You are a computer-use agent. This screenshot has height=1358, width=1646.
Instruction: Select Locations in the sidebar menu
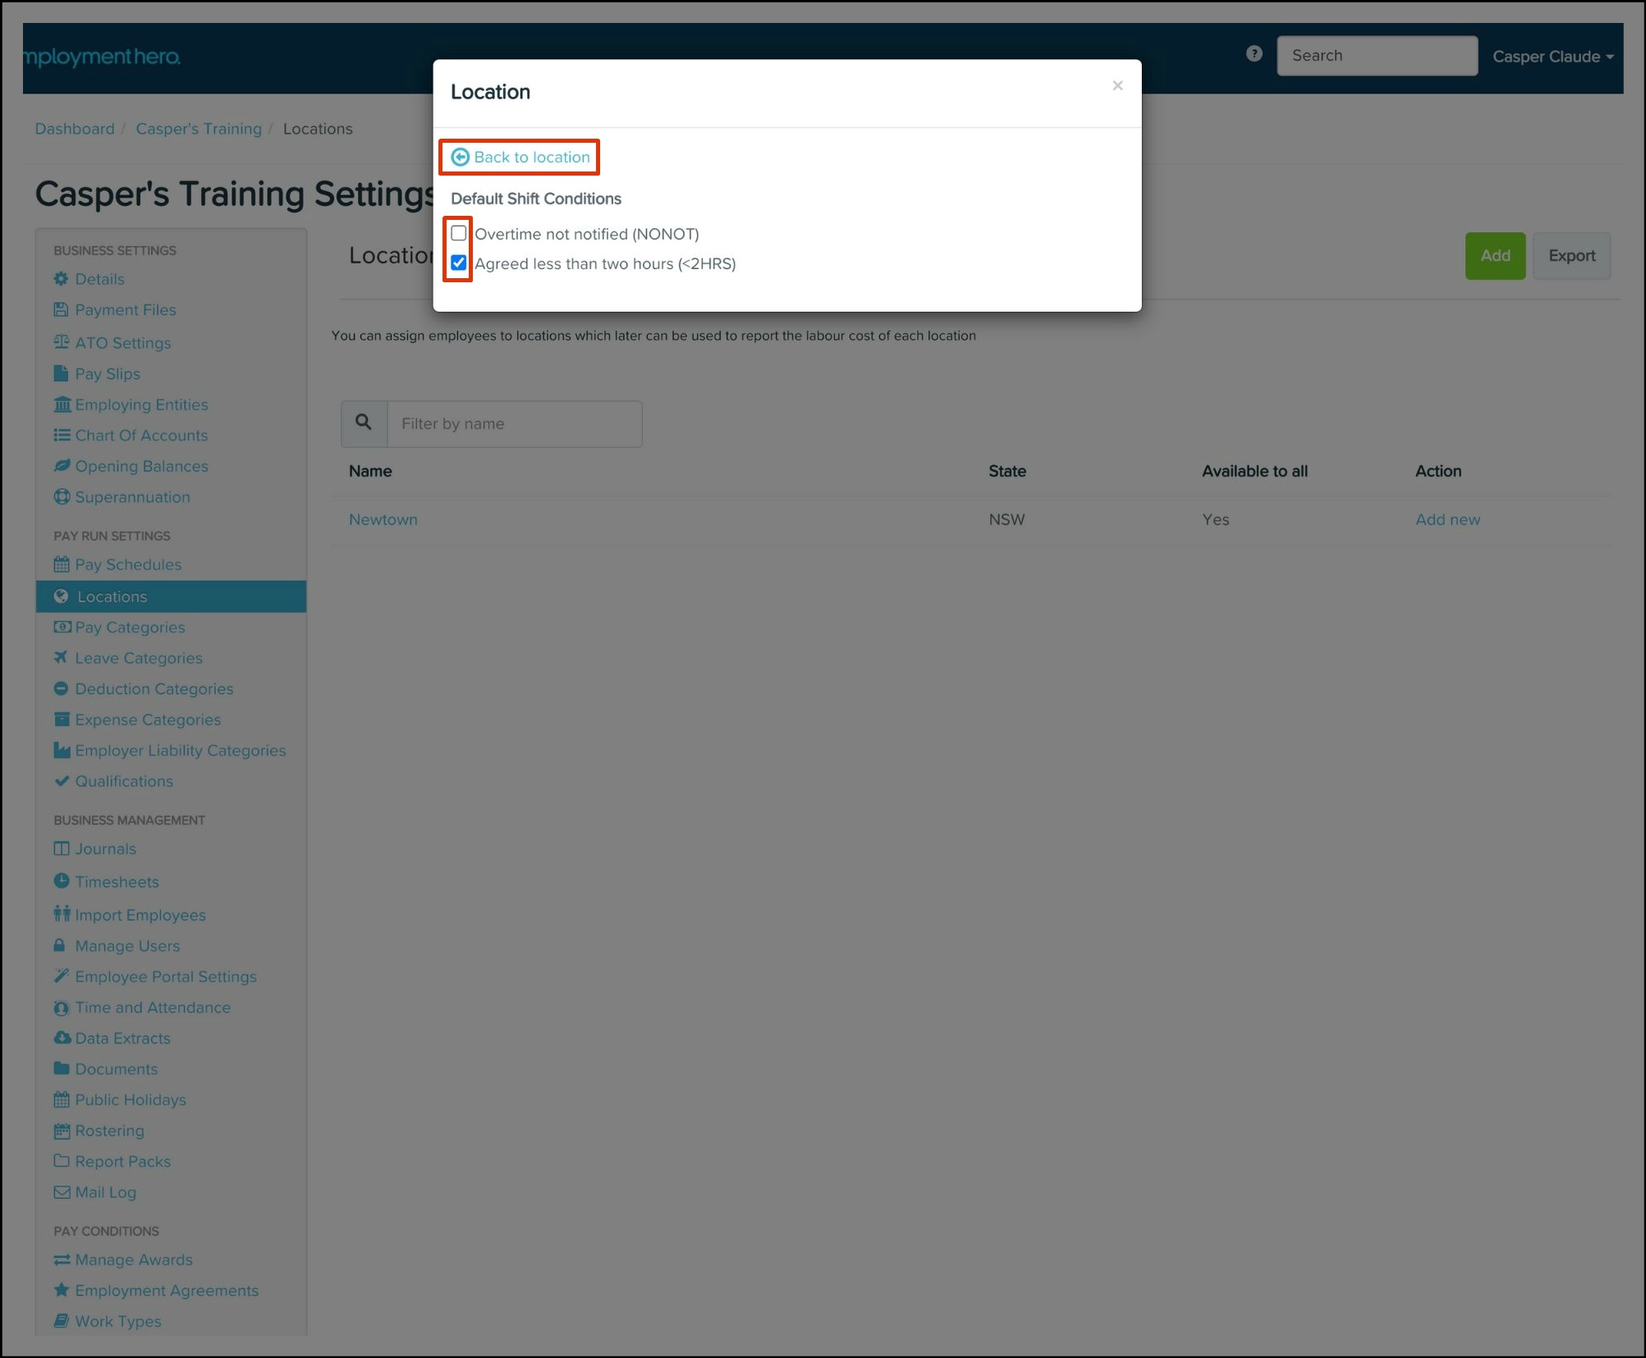click(112, 597)
